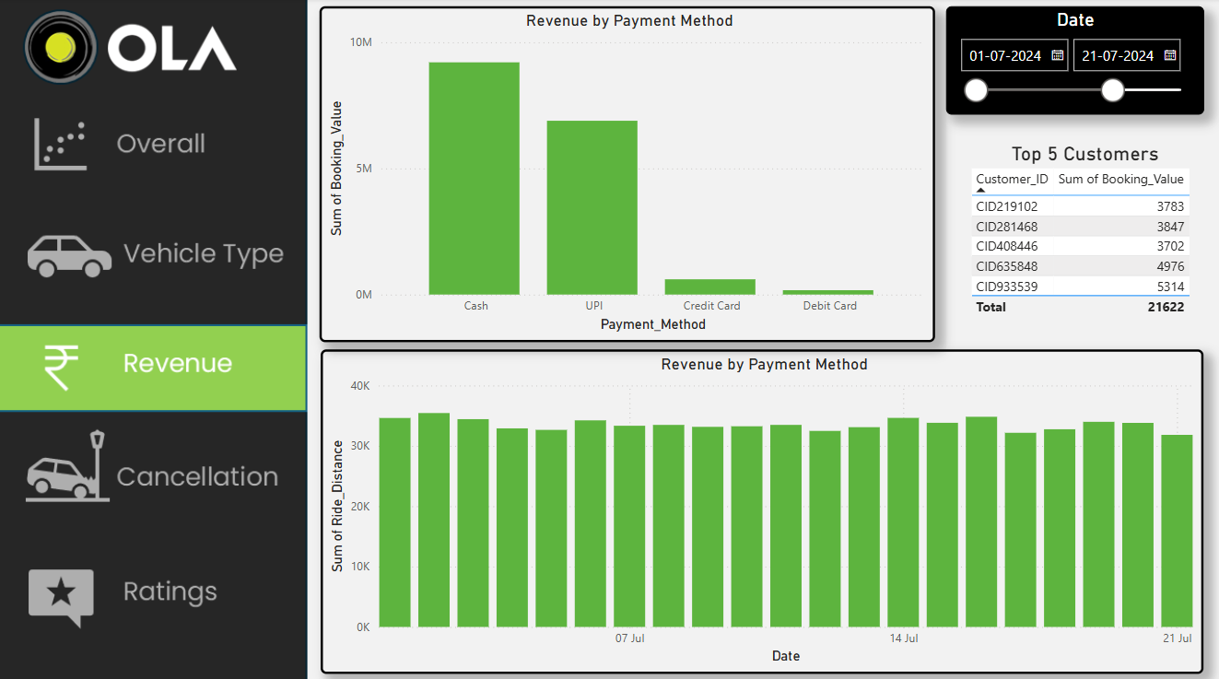Go to the Vehicle Type page
Screen dimensions: 1219x679
(204, 254)
